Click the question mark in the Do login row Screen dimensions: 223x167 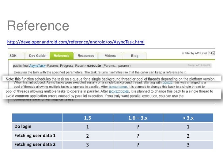(x=138, y=127)
